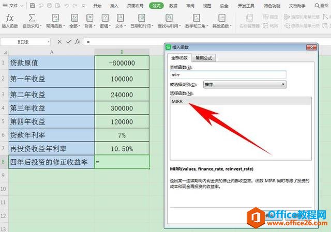Select column B header
Viewport: 331px width, 232px height.
point(122,52)
